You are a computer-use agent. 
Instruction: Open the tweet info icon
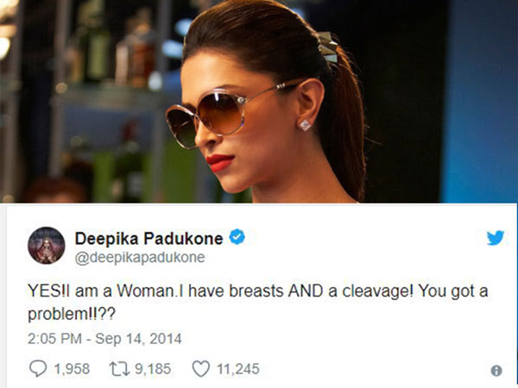496,371
